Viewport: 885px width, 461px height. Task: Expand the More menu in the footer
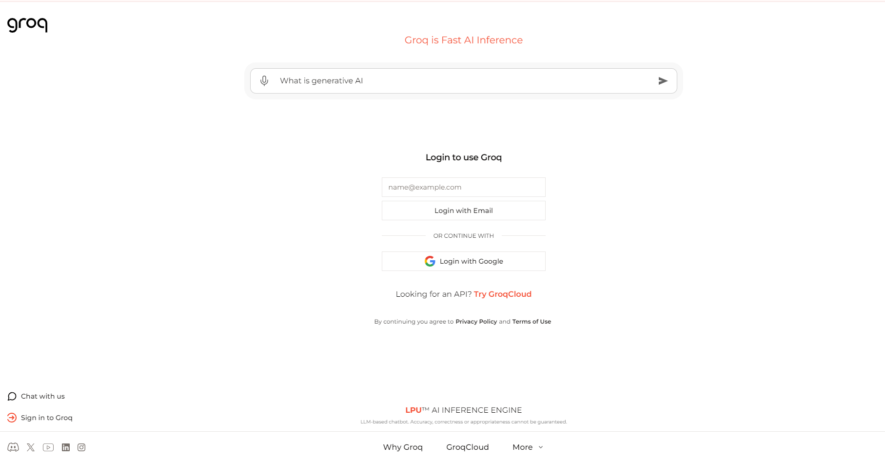click(527, 447)
